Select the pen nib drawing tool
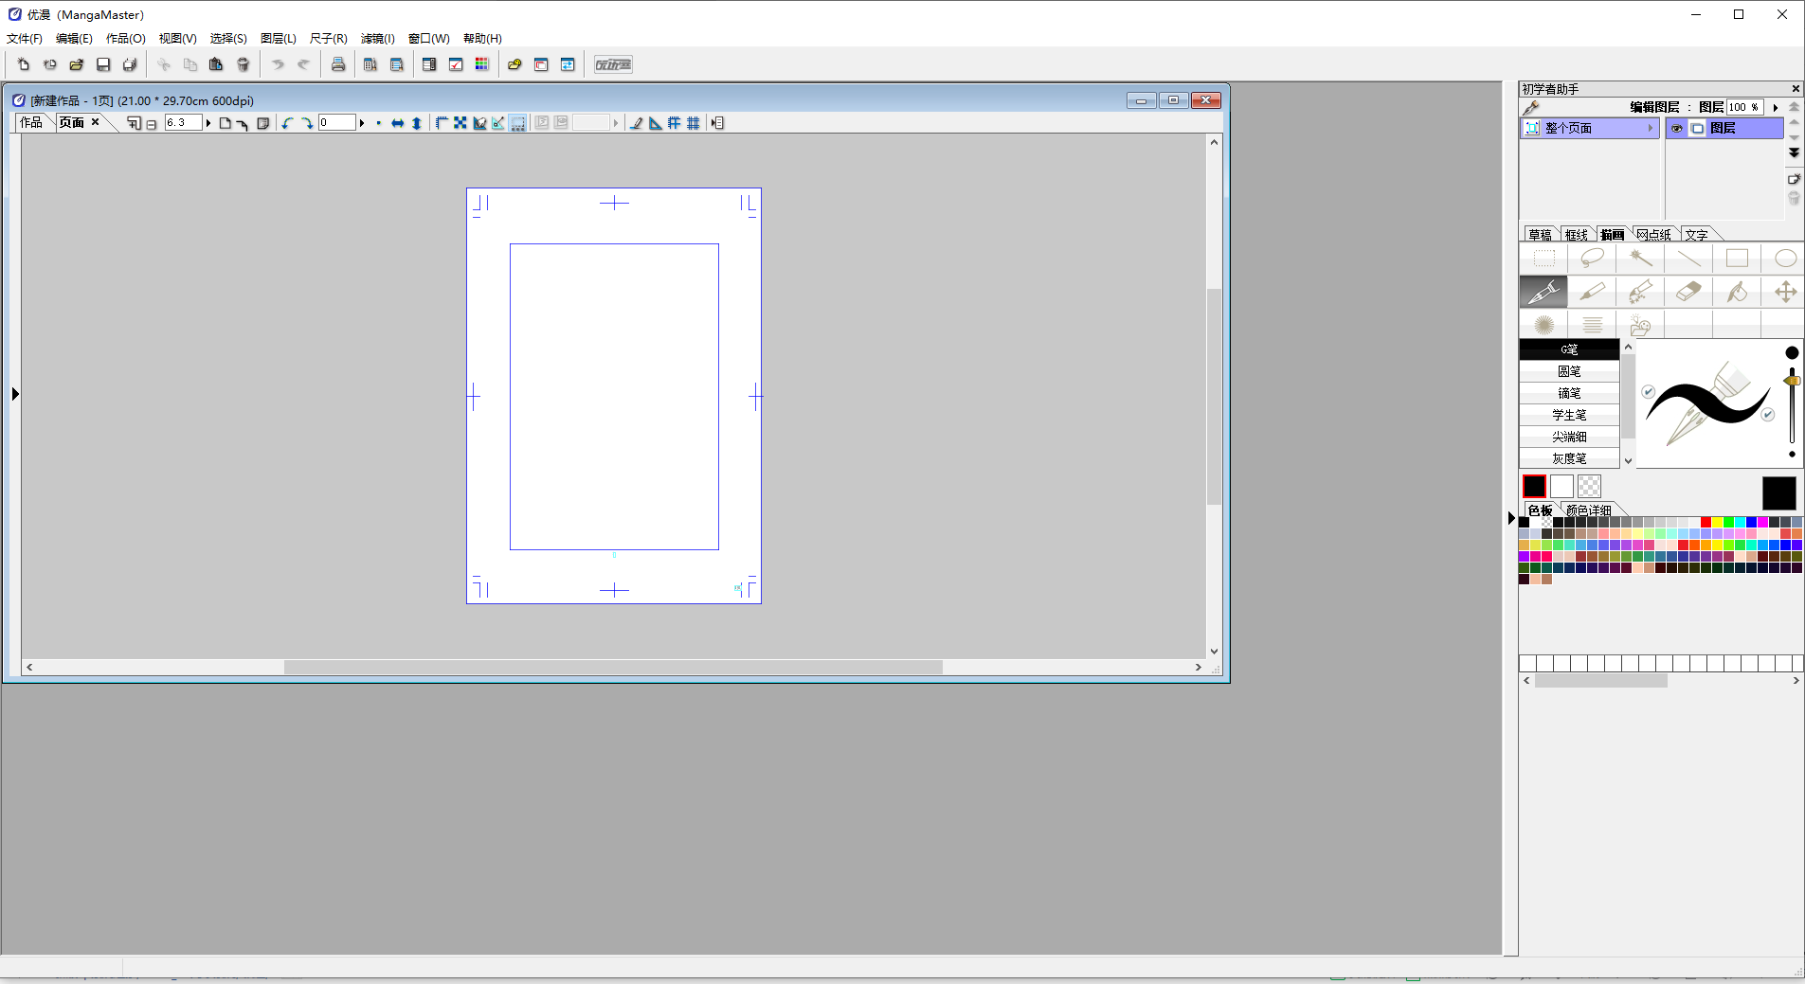This screenshot has height=984, width=1805. 1543,292
